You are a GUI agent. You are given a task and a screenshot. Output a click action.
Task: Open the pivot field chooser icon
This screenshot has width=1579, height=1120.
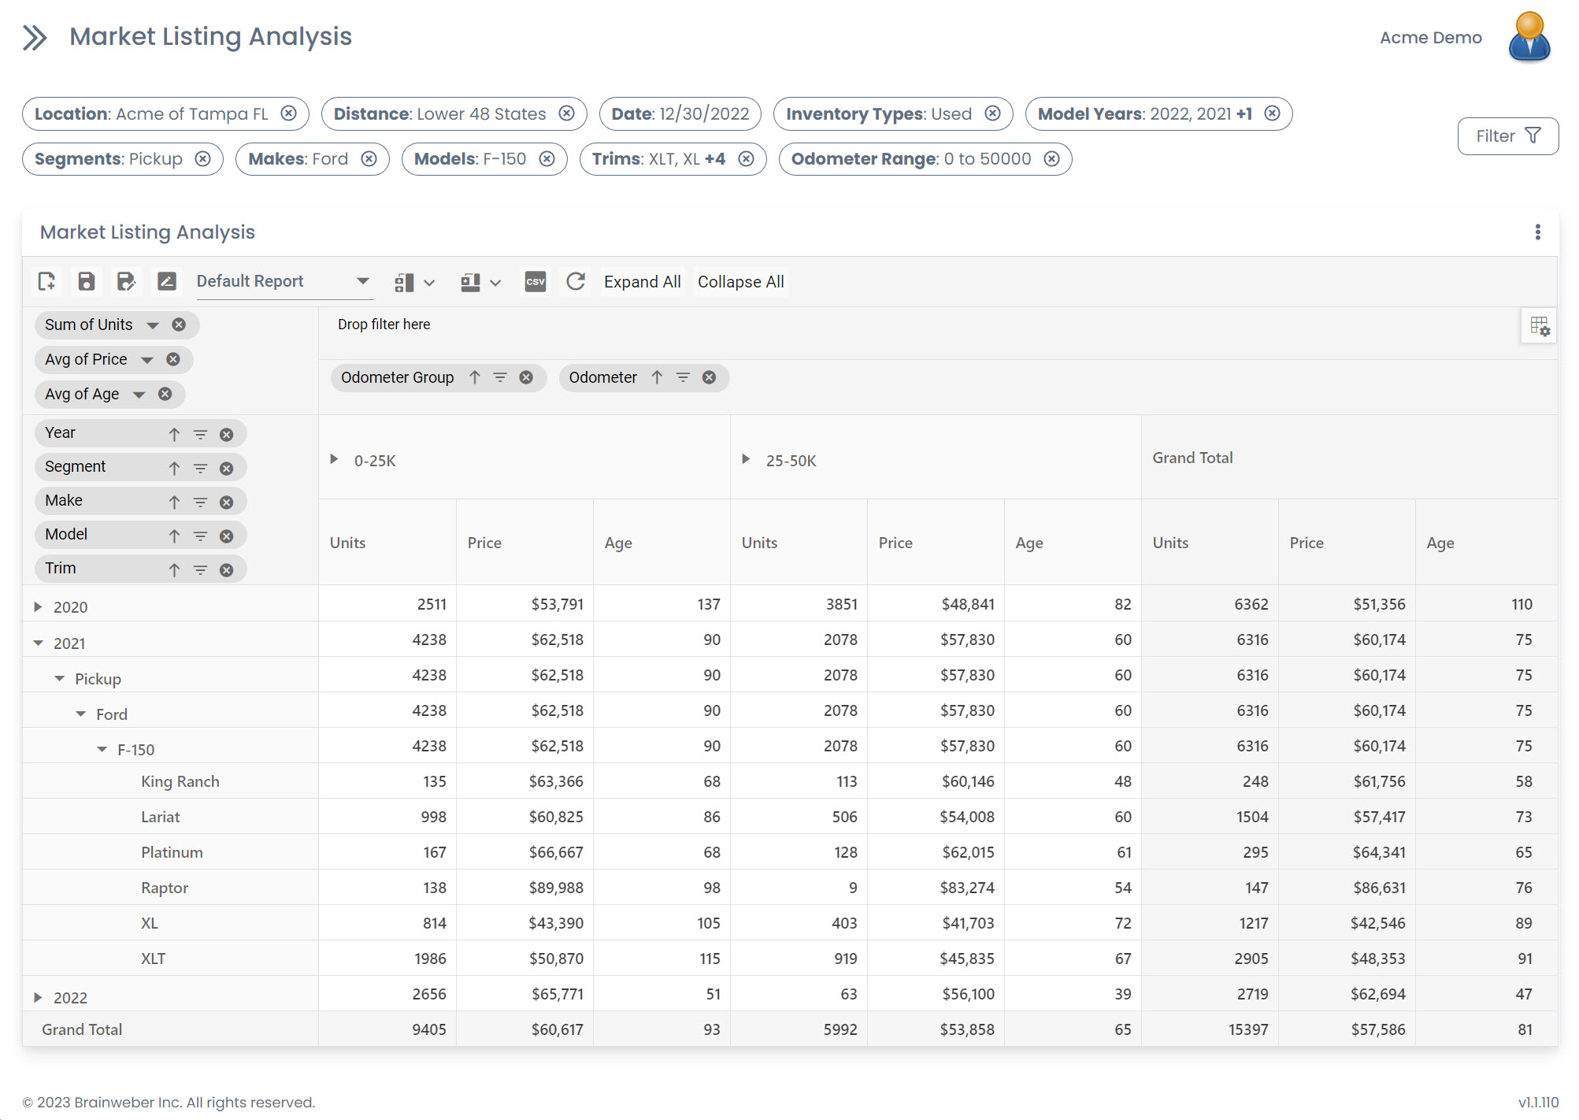[x=1539, y=325]
